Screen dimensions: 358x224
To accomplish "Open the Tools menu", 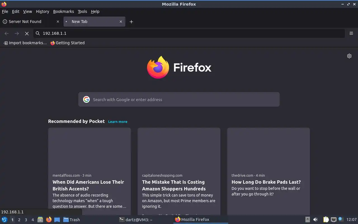I will pos(83,11).
